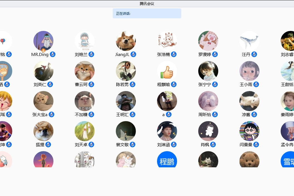Click the microphone icon next to 闫曼曼
Viewport: 294px width, 196px height.
pyautogui.click(x=256, y=144)
